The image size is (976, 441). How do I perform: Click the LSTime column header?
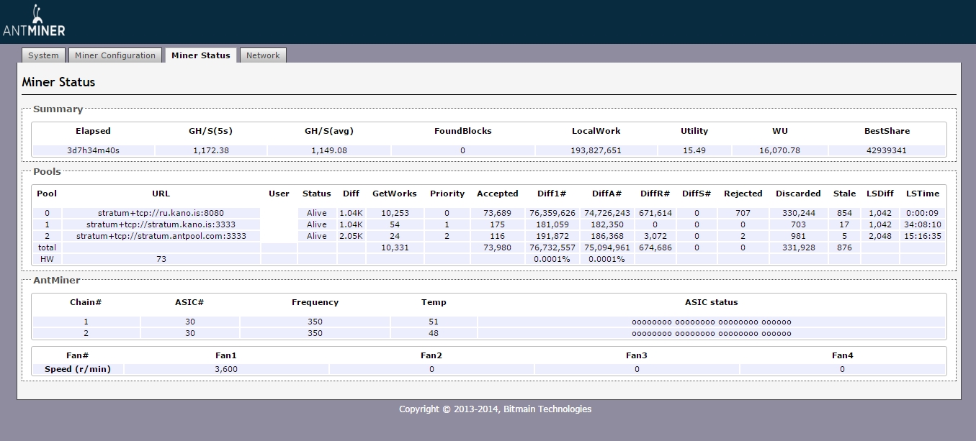(922, 194)
